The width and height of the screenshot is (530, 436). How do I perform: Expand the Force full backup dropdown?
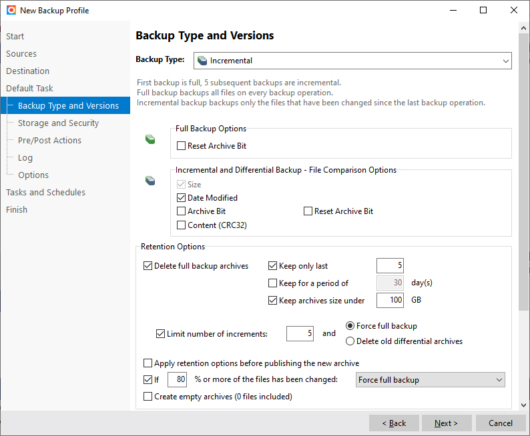coord(429,380)
